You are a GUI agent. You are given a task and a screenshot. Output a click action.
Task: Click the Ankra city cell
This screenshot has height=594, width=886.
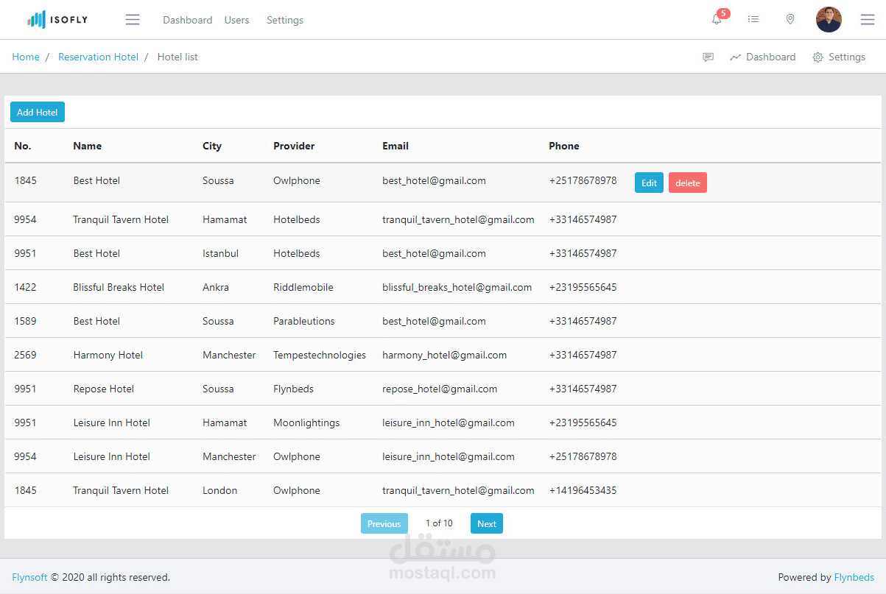[216, 287]
